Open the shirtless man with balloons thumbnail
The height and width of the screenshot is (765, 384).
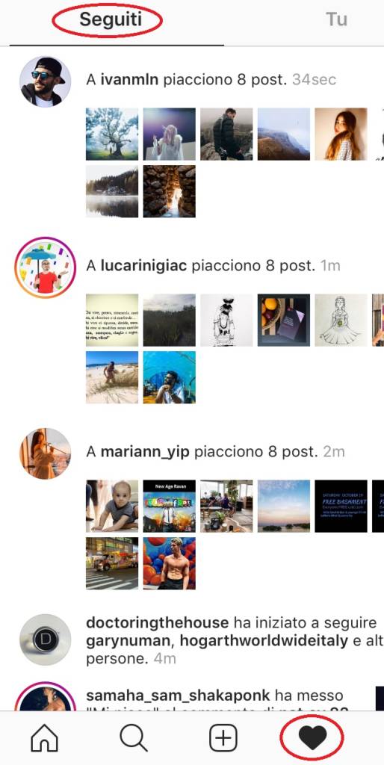click(170, 563)
